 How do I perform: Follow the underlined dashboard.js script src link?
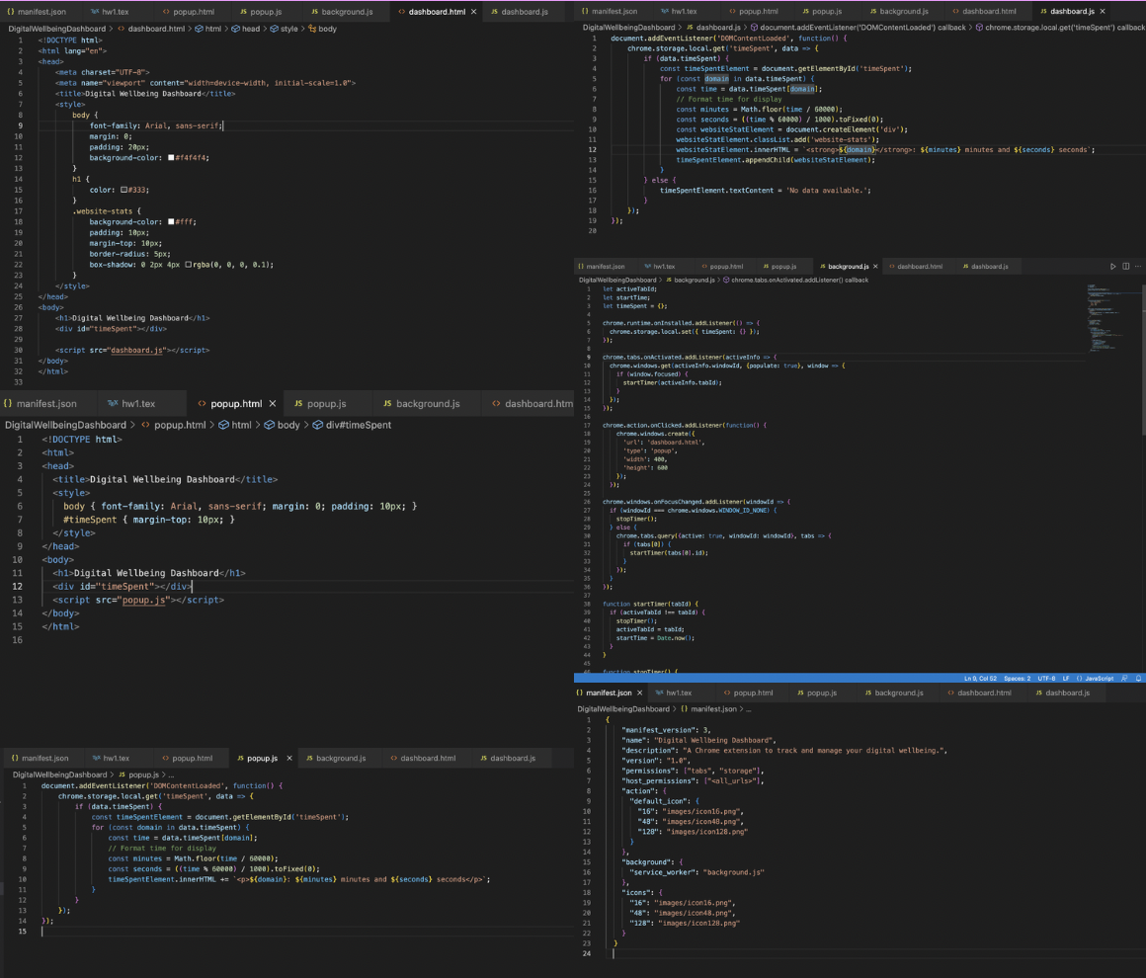[136, 350]
